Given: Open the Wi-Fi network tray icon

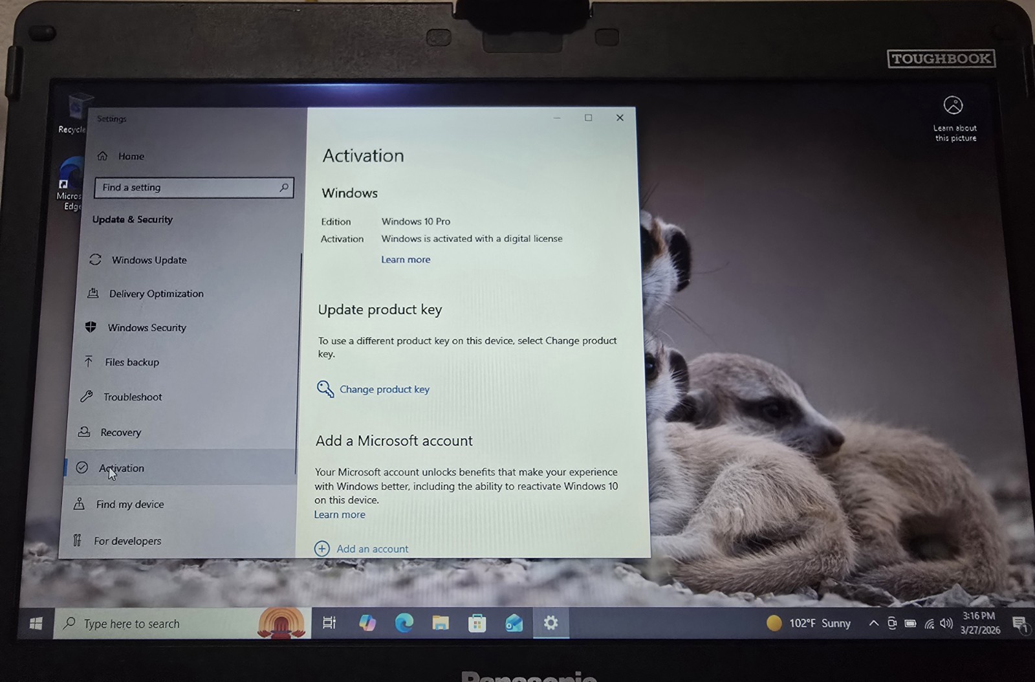Looking at the screenshot, I should 929,624.
